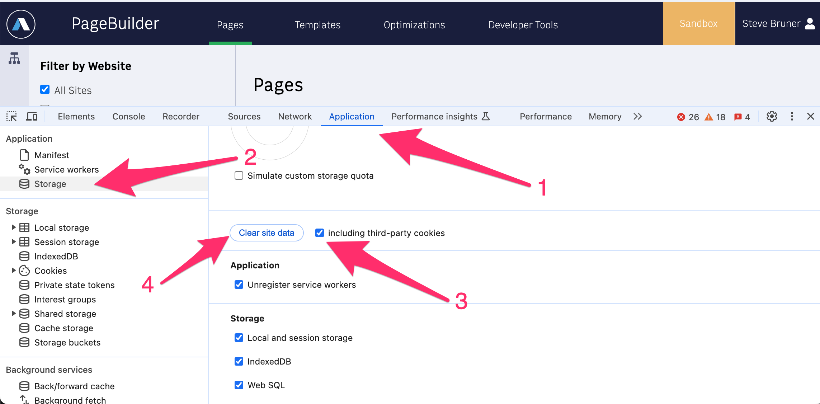This screenshot has height=404, width=820.
Task: Switch to the Elements DevTools tab
Action: [x=76, y=117]
